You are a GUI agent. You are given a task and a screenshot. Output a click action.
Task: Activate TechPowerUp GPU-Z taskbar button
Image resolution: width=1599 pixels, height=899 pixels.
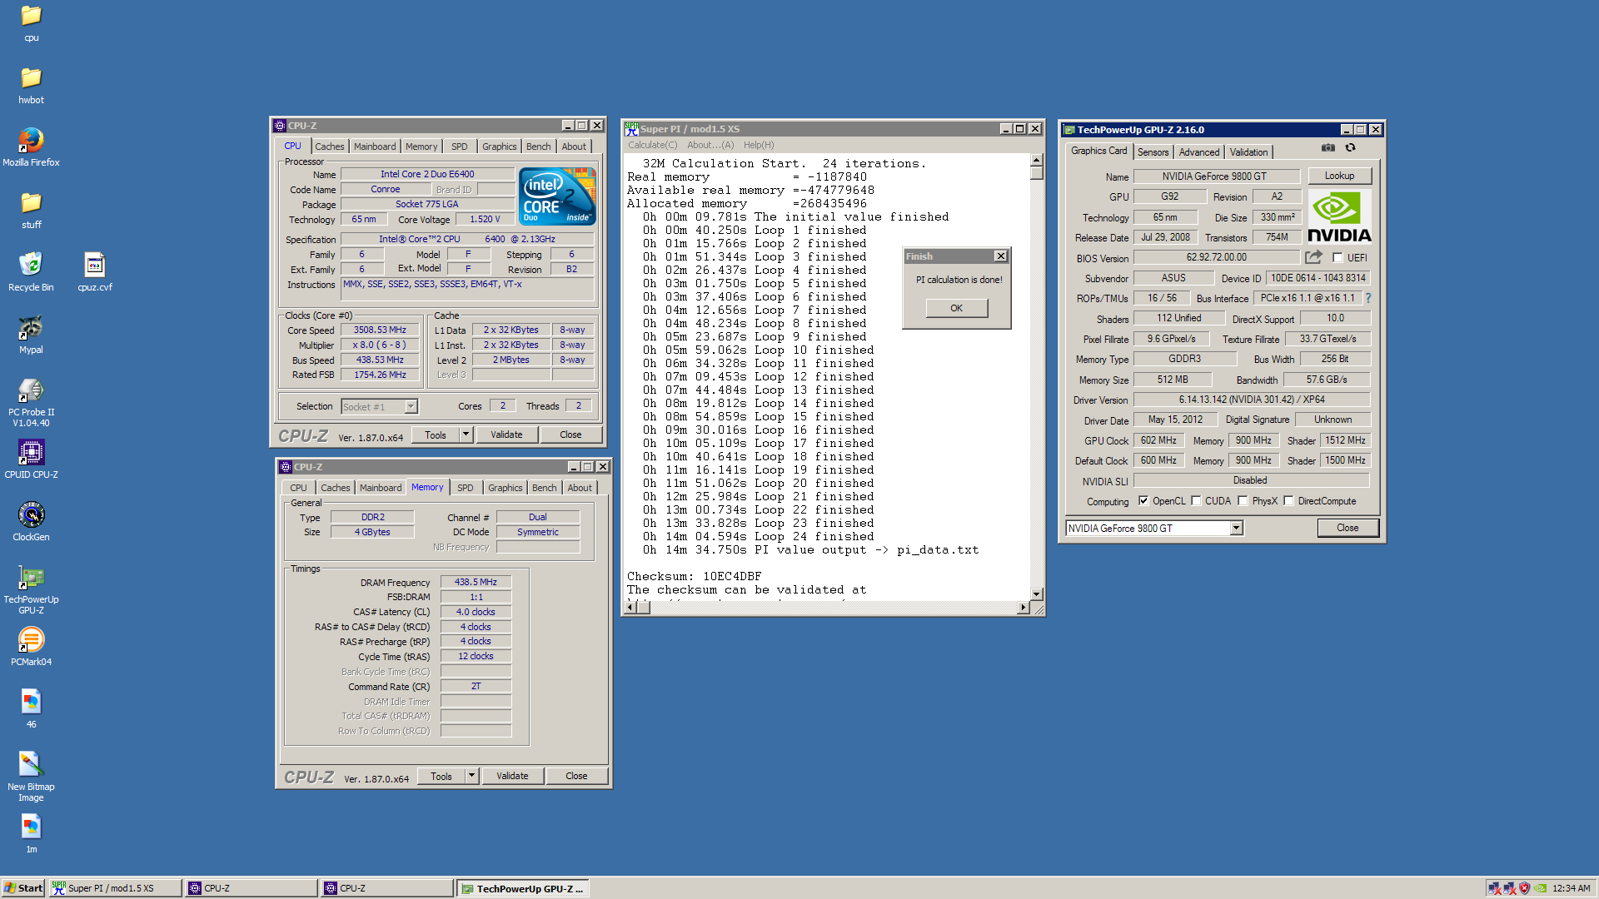pyautogui.click(x=523, y=888)
